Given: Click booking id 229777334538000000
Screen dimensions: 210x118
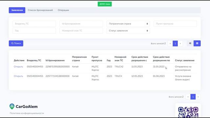Looking at the screenshot, I should 57,76.
